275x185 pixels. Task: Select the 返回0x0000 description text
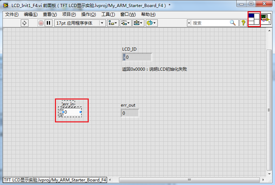(154, 69)
